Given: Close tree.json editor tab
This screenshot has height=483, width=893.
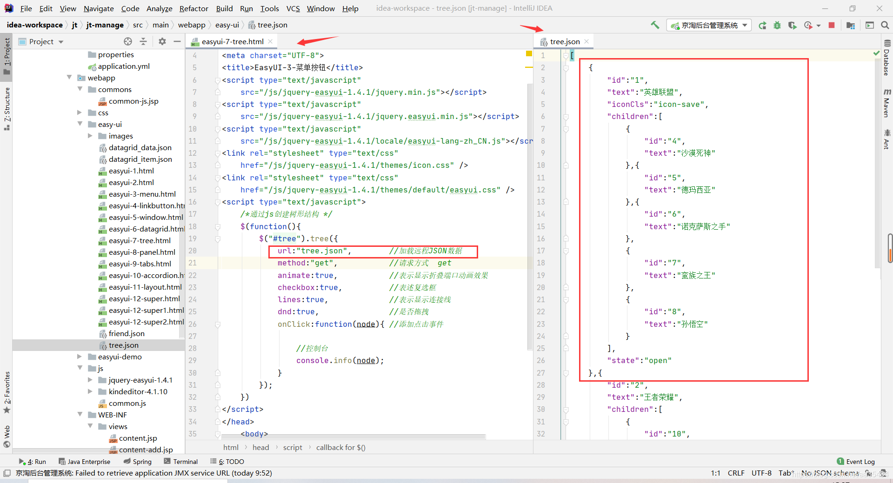Looking at the screenshot, I should (587, 42).
